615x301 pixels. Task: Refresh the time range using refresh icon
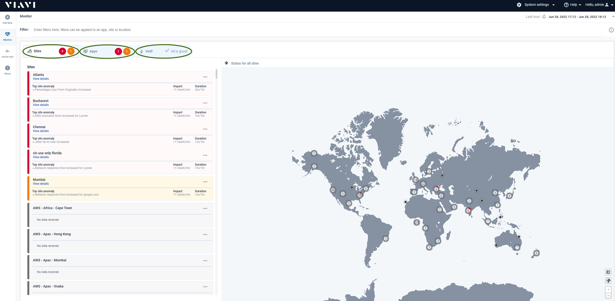point(545,17)
